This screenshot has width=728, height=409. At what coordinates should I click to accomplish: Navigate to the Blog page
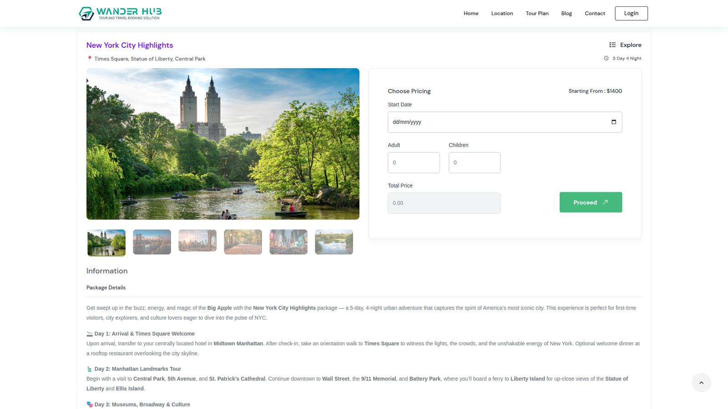[x=566, y=13]
